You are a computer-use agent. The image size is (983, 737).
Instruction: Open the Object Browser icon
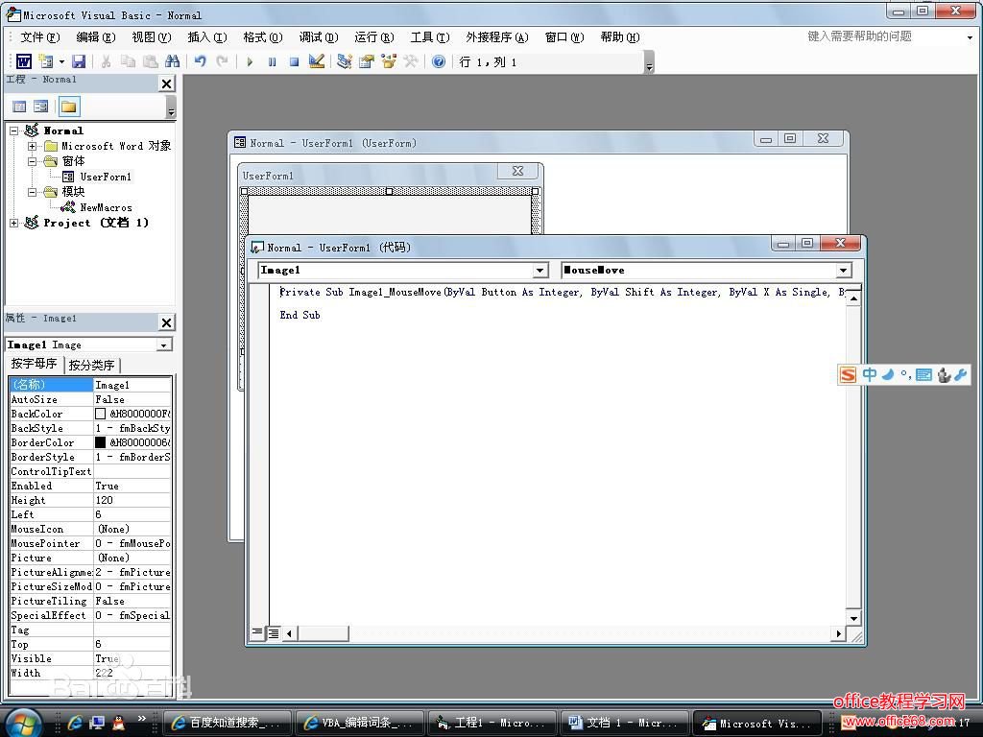(389, 61)
